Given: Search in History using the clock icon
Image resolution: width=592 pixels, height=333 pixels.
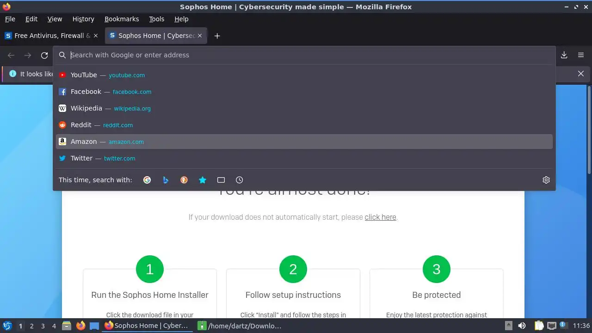Looking at the screenshot, I should point(239,180).
